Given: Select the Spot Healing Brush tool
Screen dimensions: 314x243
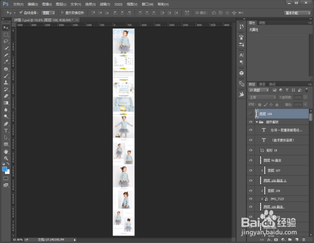Looking at the screenshot, I should point(6,69).
